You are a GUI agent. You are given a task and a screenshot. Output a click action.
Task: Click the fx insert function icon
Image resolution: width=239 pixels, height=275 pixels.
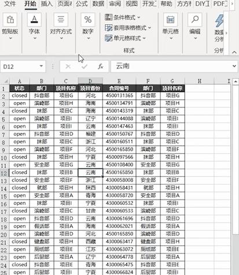click(100, 67)
